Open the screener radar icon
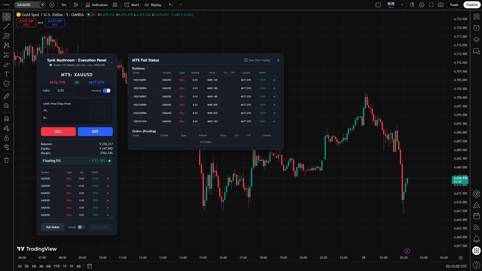482x271 pixels. click(x=476, y=194)
